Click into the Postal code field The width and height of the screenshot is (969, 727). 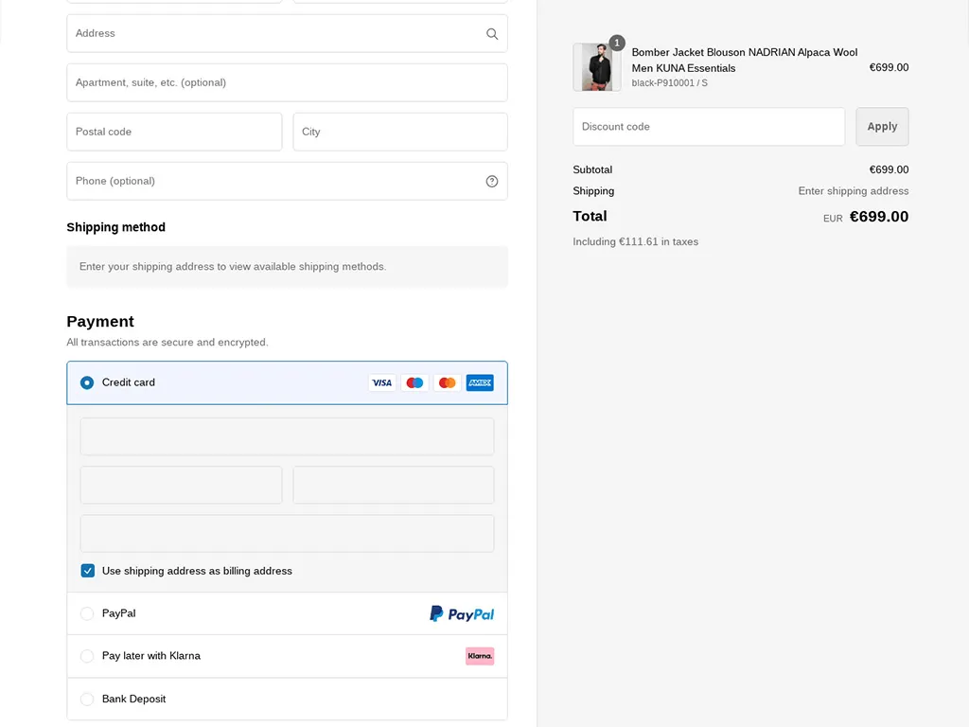point(174,132)
